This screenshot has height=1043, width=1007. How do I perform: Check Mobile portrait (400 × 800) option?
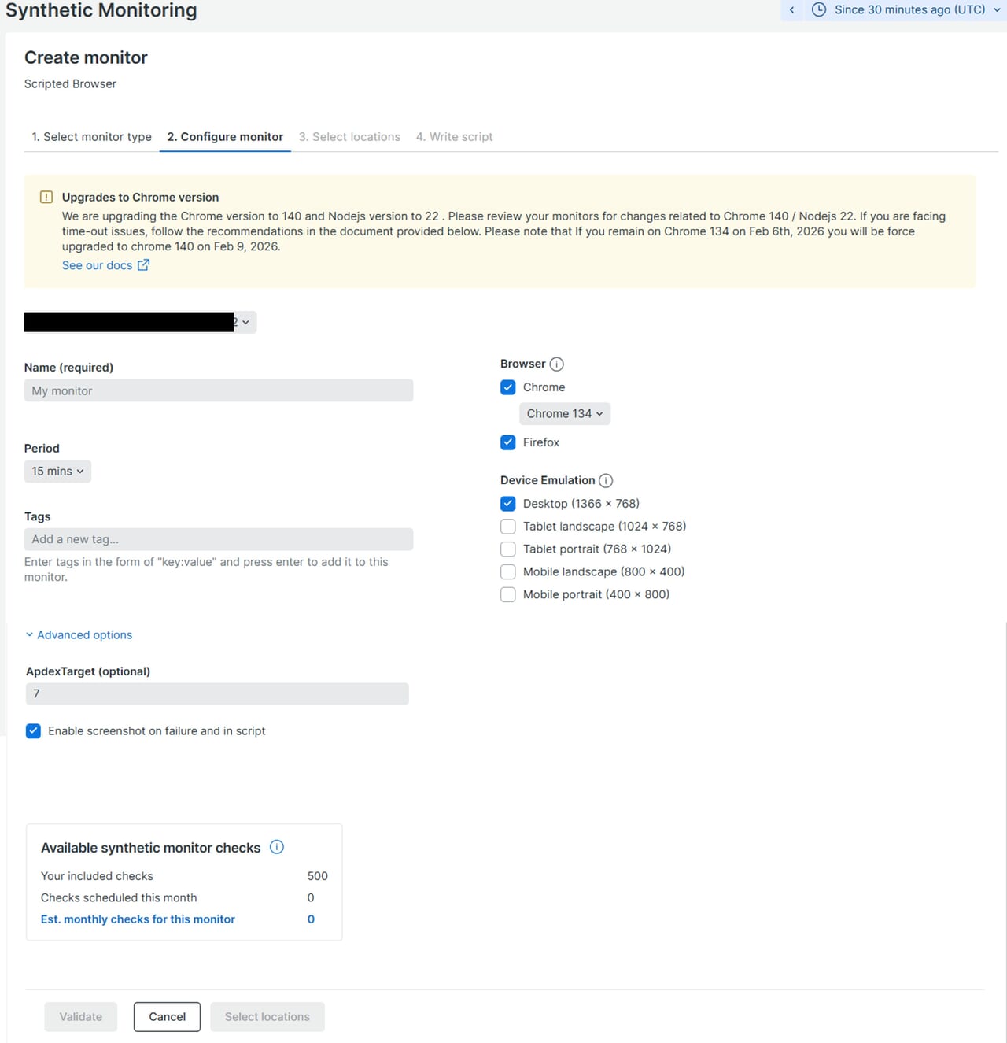(x=508, y=595)
